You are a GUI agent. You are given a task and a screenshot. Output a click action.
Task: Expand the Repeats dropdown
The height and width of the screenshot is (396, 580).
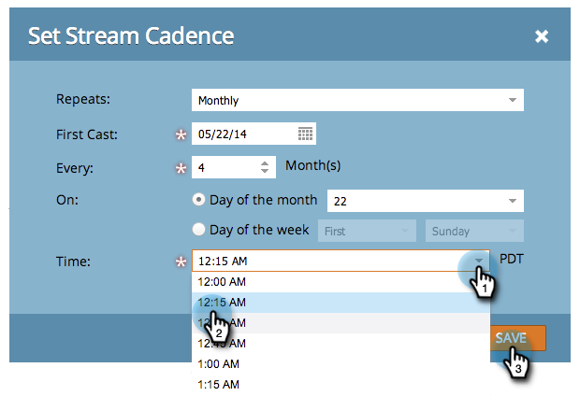pos(512,100)
